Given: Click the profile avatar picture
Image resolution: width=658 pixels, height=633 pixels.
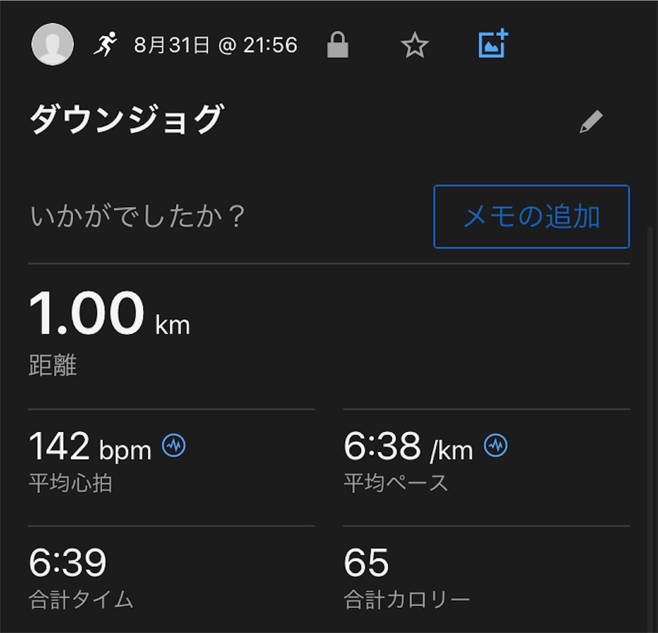Looking at the screenshot, I should pyautogui.click(x=52, y=44).
